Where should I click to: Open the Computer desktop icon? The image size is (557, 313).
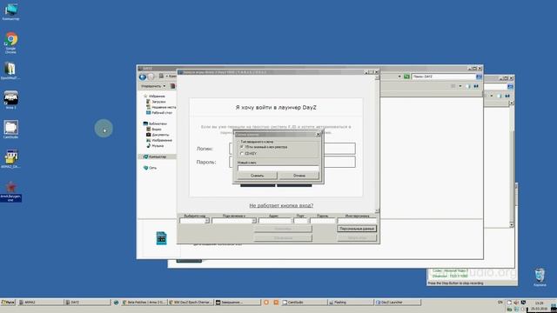(x=10, y=11)
